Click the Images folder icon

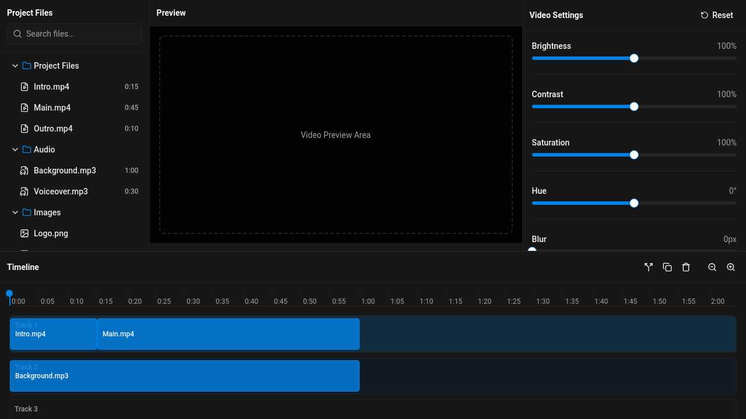tap(27, 212)
